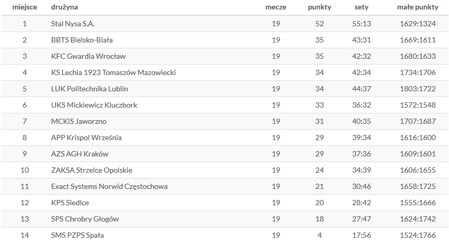This screenshot has width=449, height=243.
Task: Sort by the sety column header
Action: [362, 7]
